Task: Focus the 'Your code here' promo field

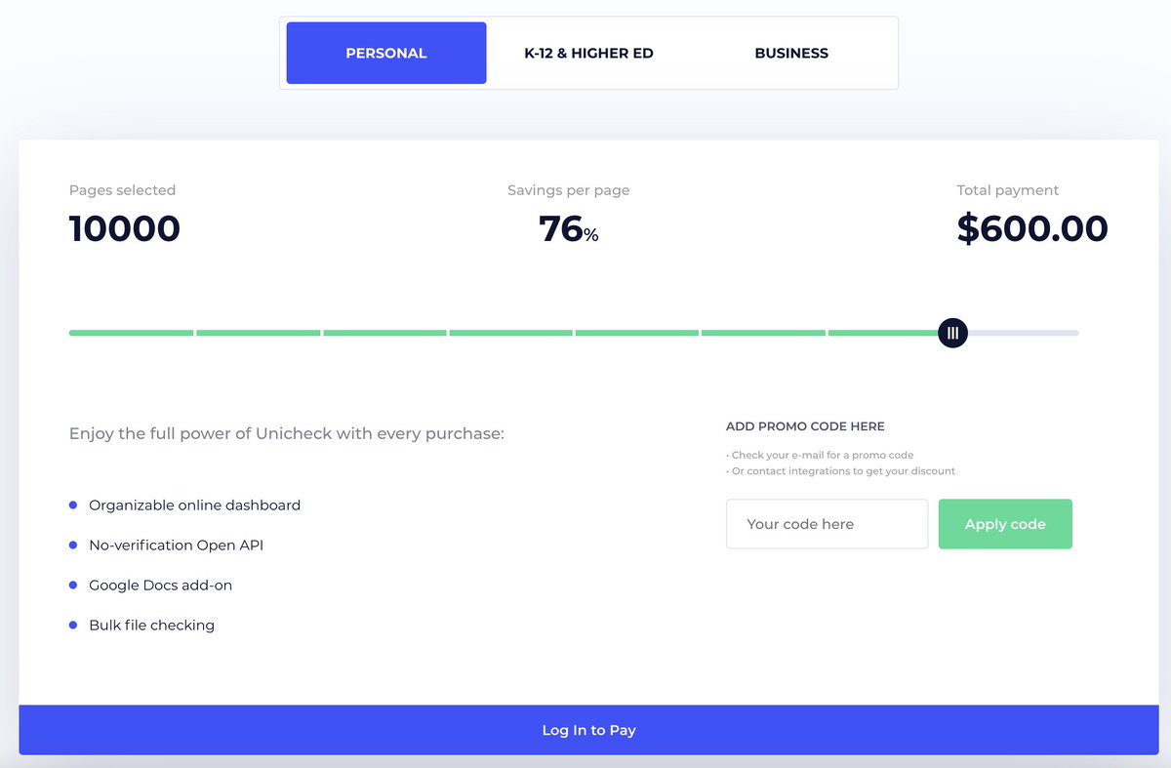Action: pos(828,524)
